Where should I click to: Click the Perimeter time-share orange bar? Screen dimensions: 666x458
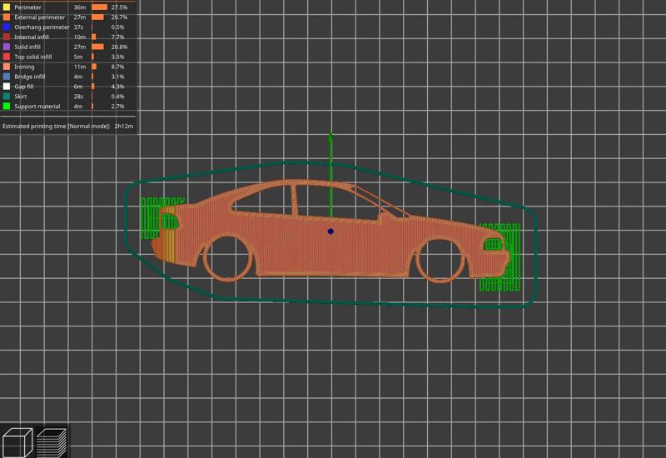[99, 7]
